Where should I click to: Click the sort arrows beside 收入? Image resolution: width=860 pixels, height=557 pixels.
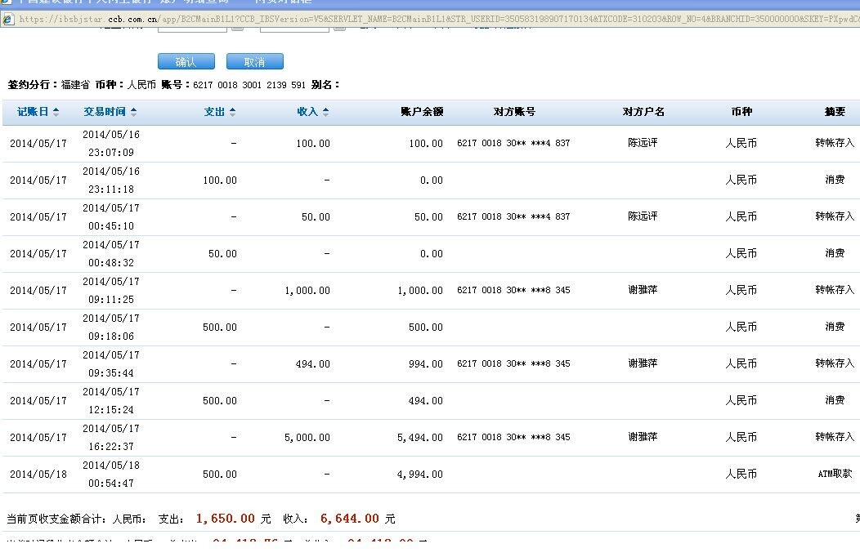325,112
